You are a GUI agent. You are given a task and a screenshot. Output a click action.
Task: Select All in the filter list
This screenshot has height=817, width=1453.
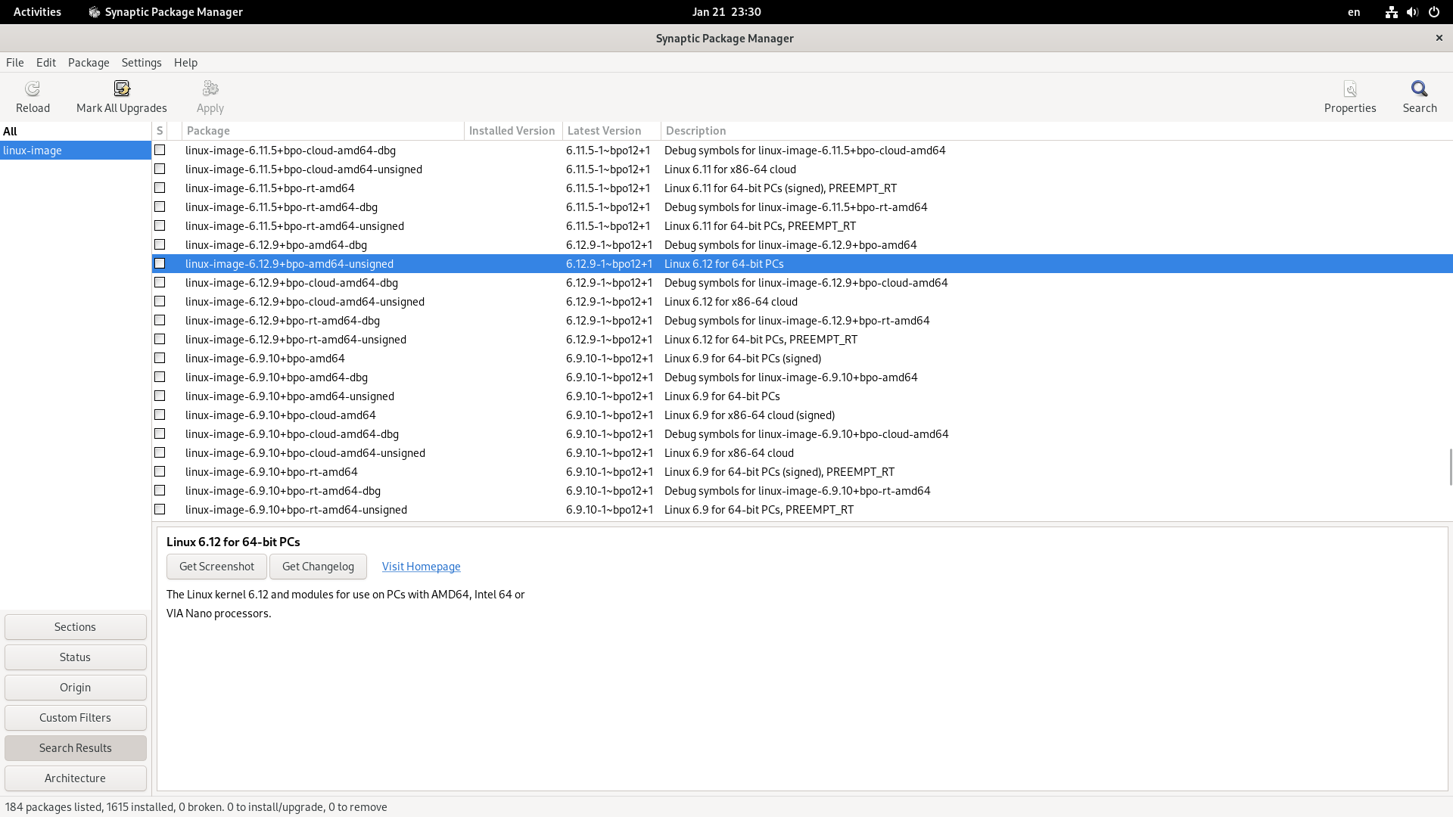click(76, 131)
